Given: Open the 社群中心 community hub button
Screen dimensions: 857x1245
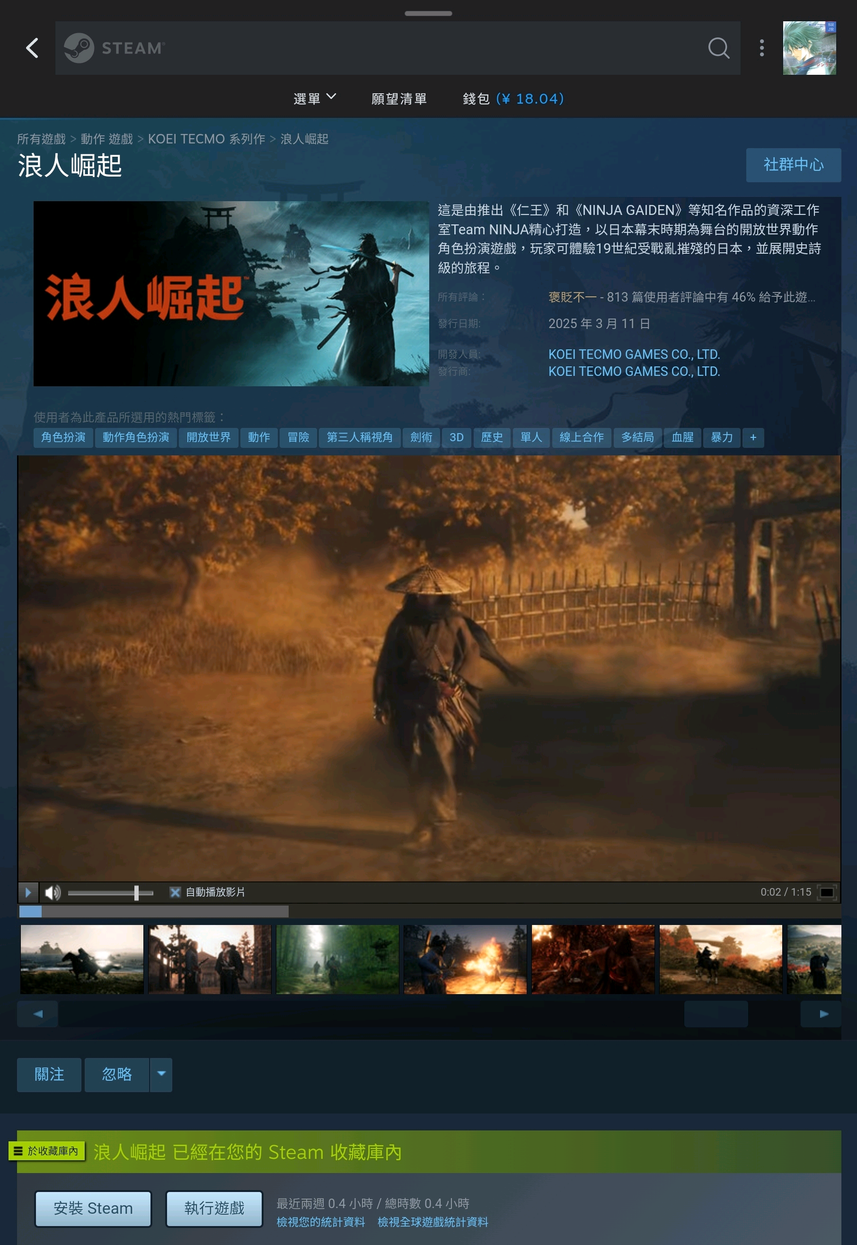Looking at the screenshot, I should [x=793, y=165].
